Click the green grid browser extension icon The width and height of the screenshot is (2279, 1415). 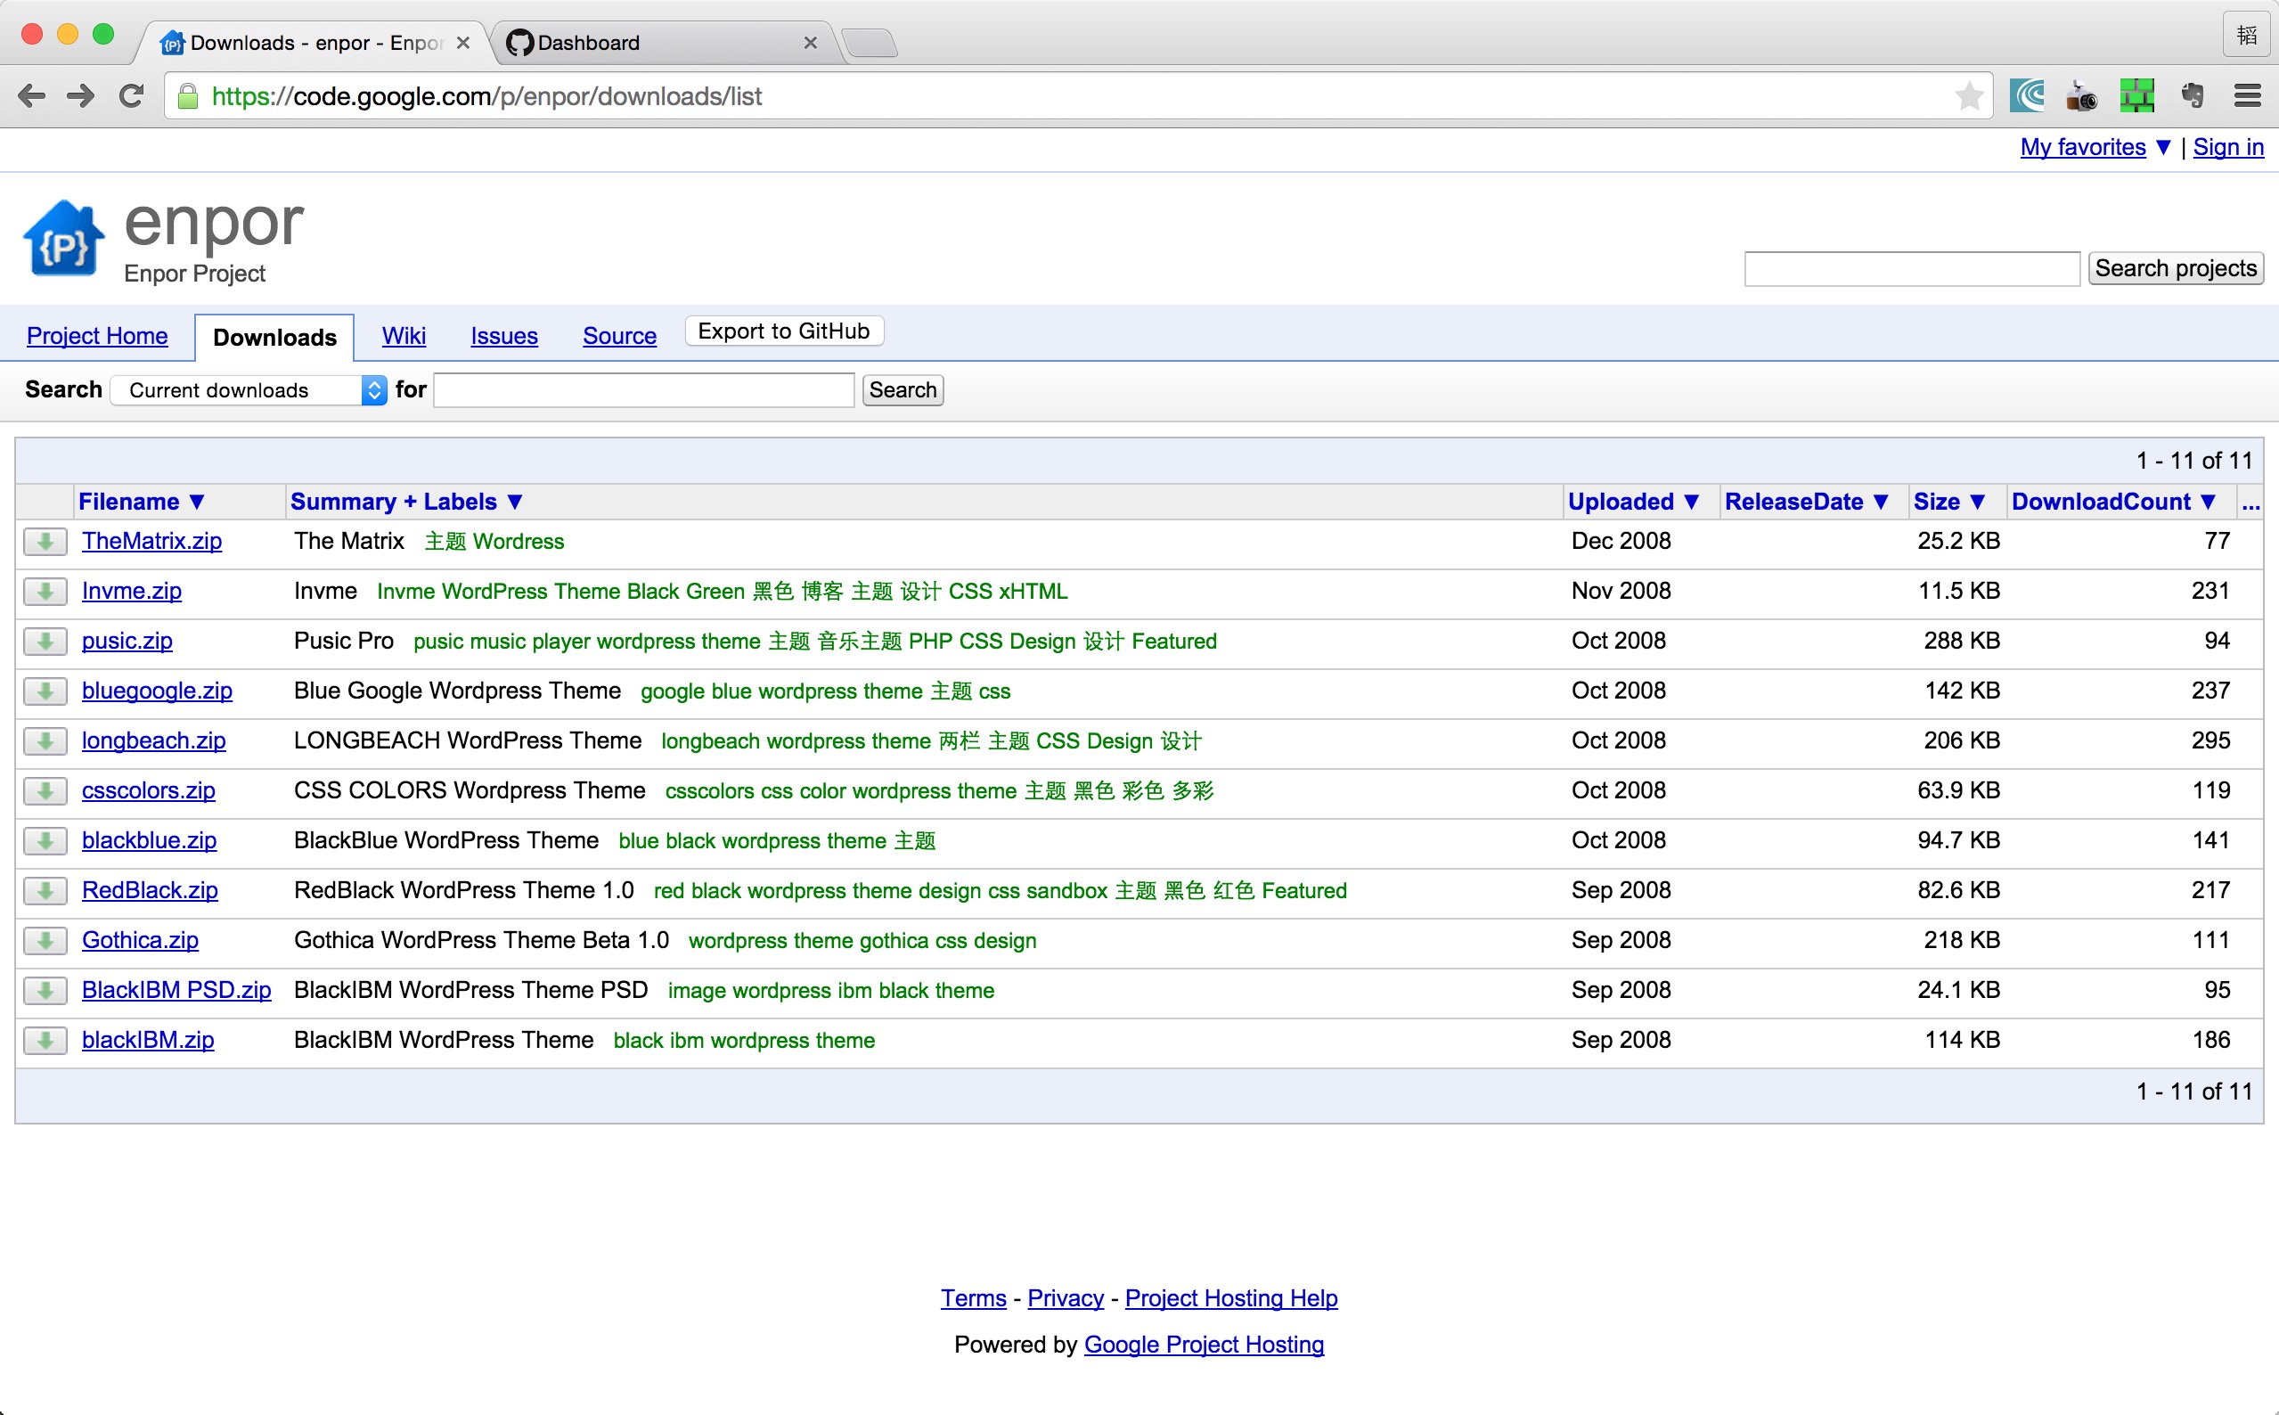[2136, 96]
